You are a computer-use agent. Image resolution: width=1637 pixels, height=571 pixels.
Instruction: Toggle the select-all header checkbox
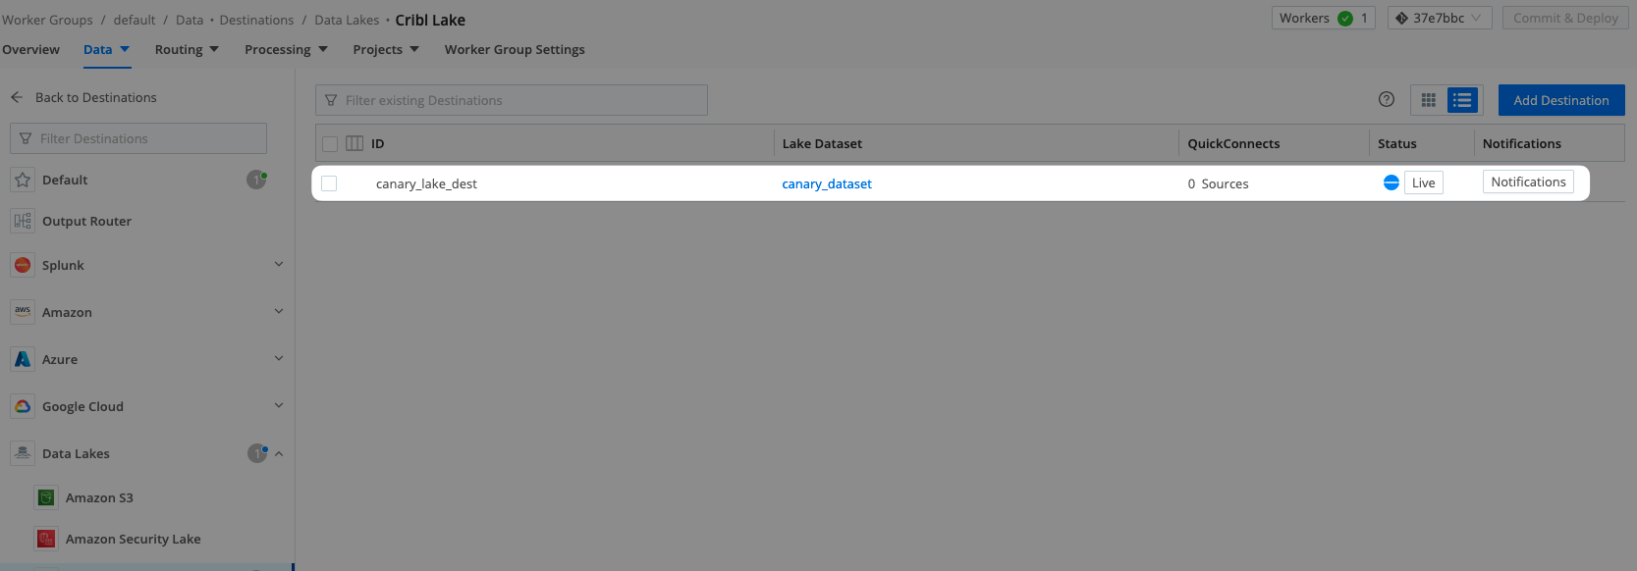(330, 143)
